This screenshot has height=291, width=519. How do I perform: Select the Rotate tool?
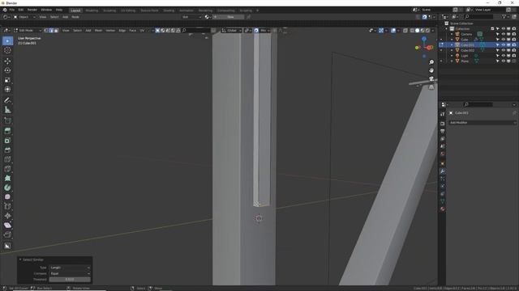tap(7, 70)
